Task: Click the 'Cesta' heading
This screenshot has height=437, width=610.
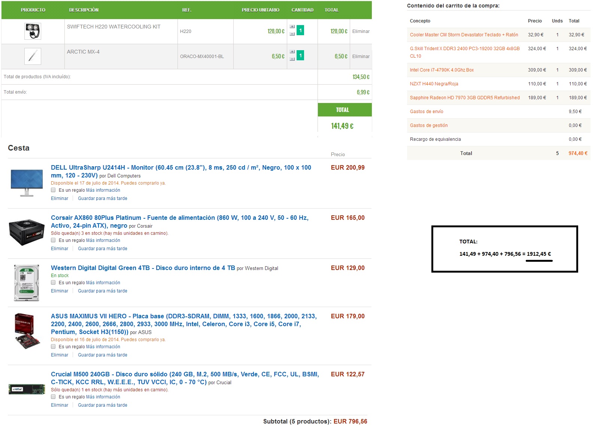Action: tap(19, 148)
